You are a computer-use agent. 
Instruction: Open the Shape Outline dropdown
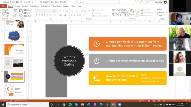click(147, 12)
